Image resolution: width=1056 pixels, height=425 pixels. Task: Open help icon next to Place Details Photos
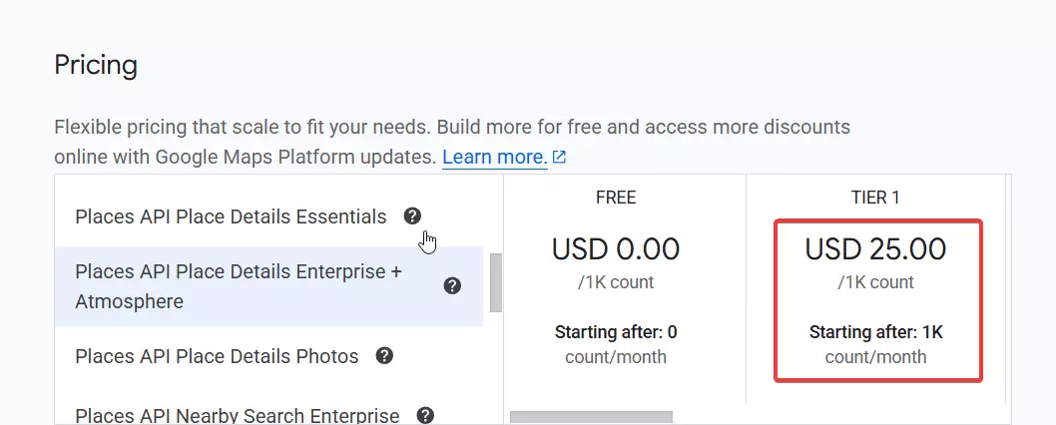coord(384,356)
